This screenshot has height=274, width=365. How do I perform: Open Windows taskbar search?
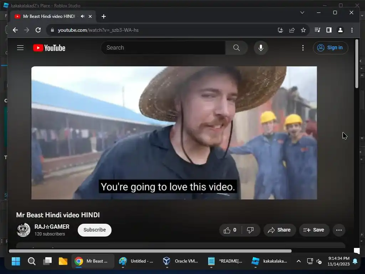pyautogui.click(x=32, y=261)
